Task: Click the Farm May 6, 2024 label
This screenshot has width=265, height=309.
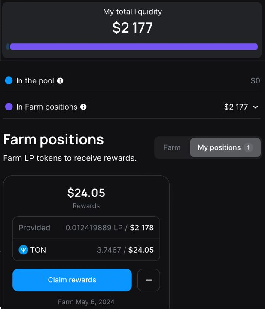Action: [86, 302]
